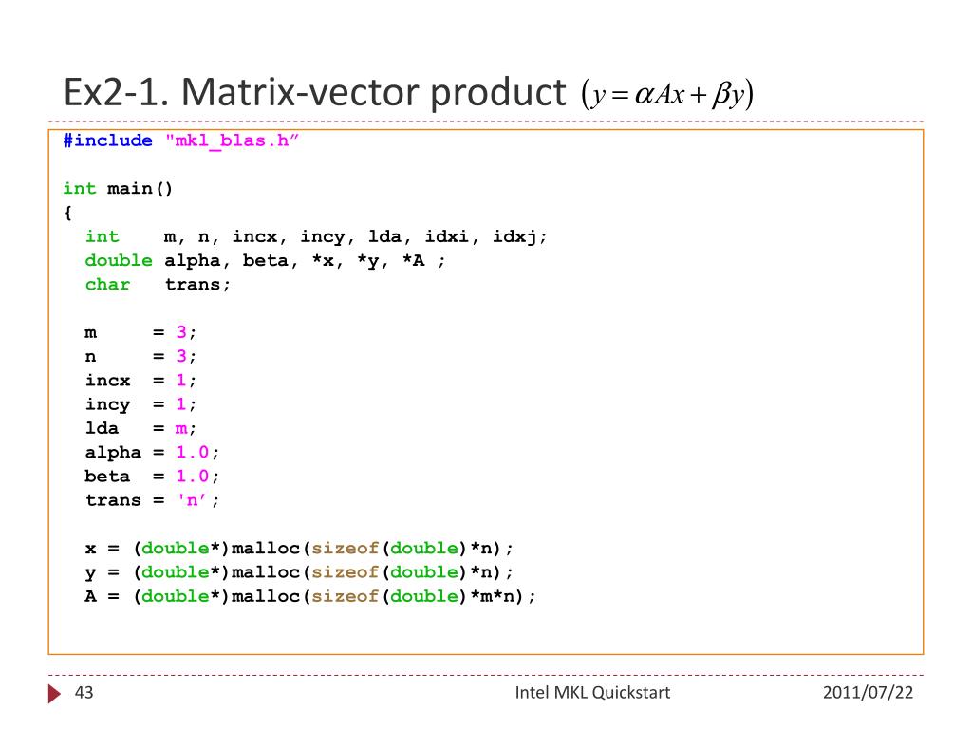Image resolution: width=972 pixels, height=729 pixels.
Task: Click the footer text "Intel MKL Quickstart"
Action: 592,692
